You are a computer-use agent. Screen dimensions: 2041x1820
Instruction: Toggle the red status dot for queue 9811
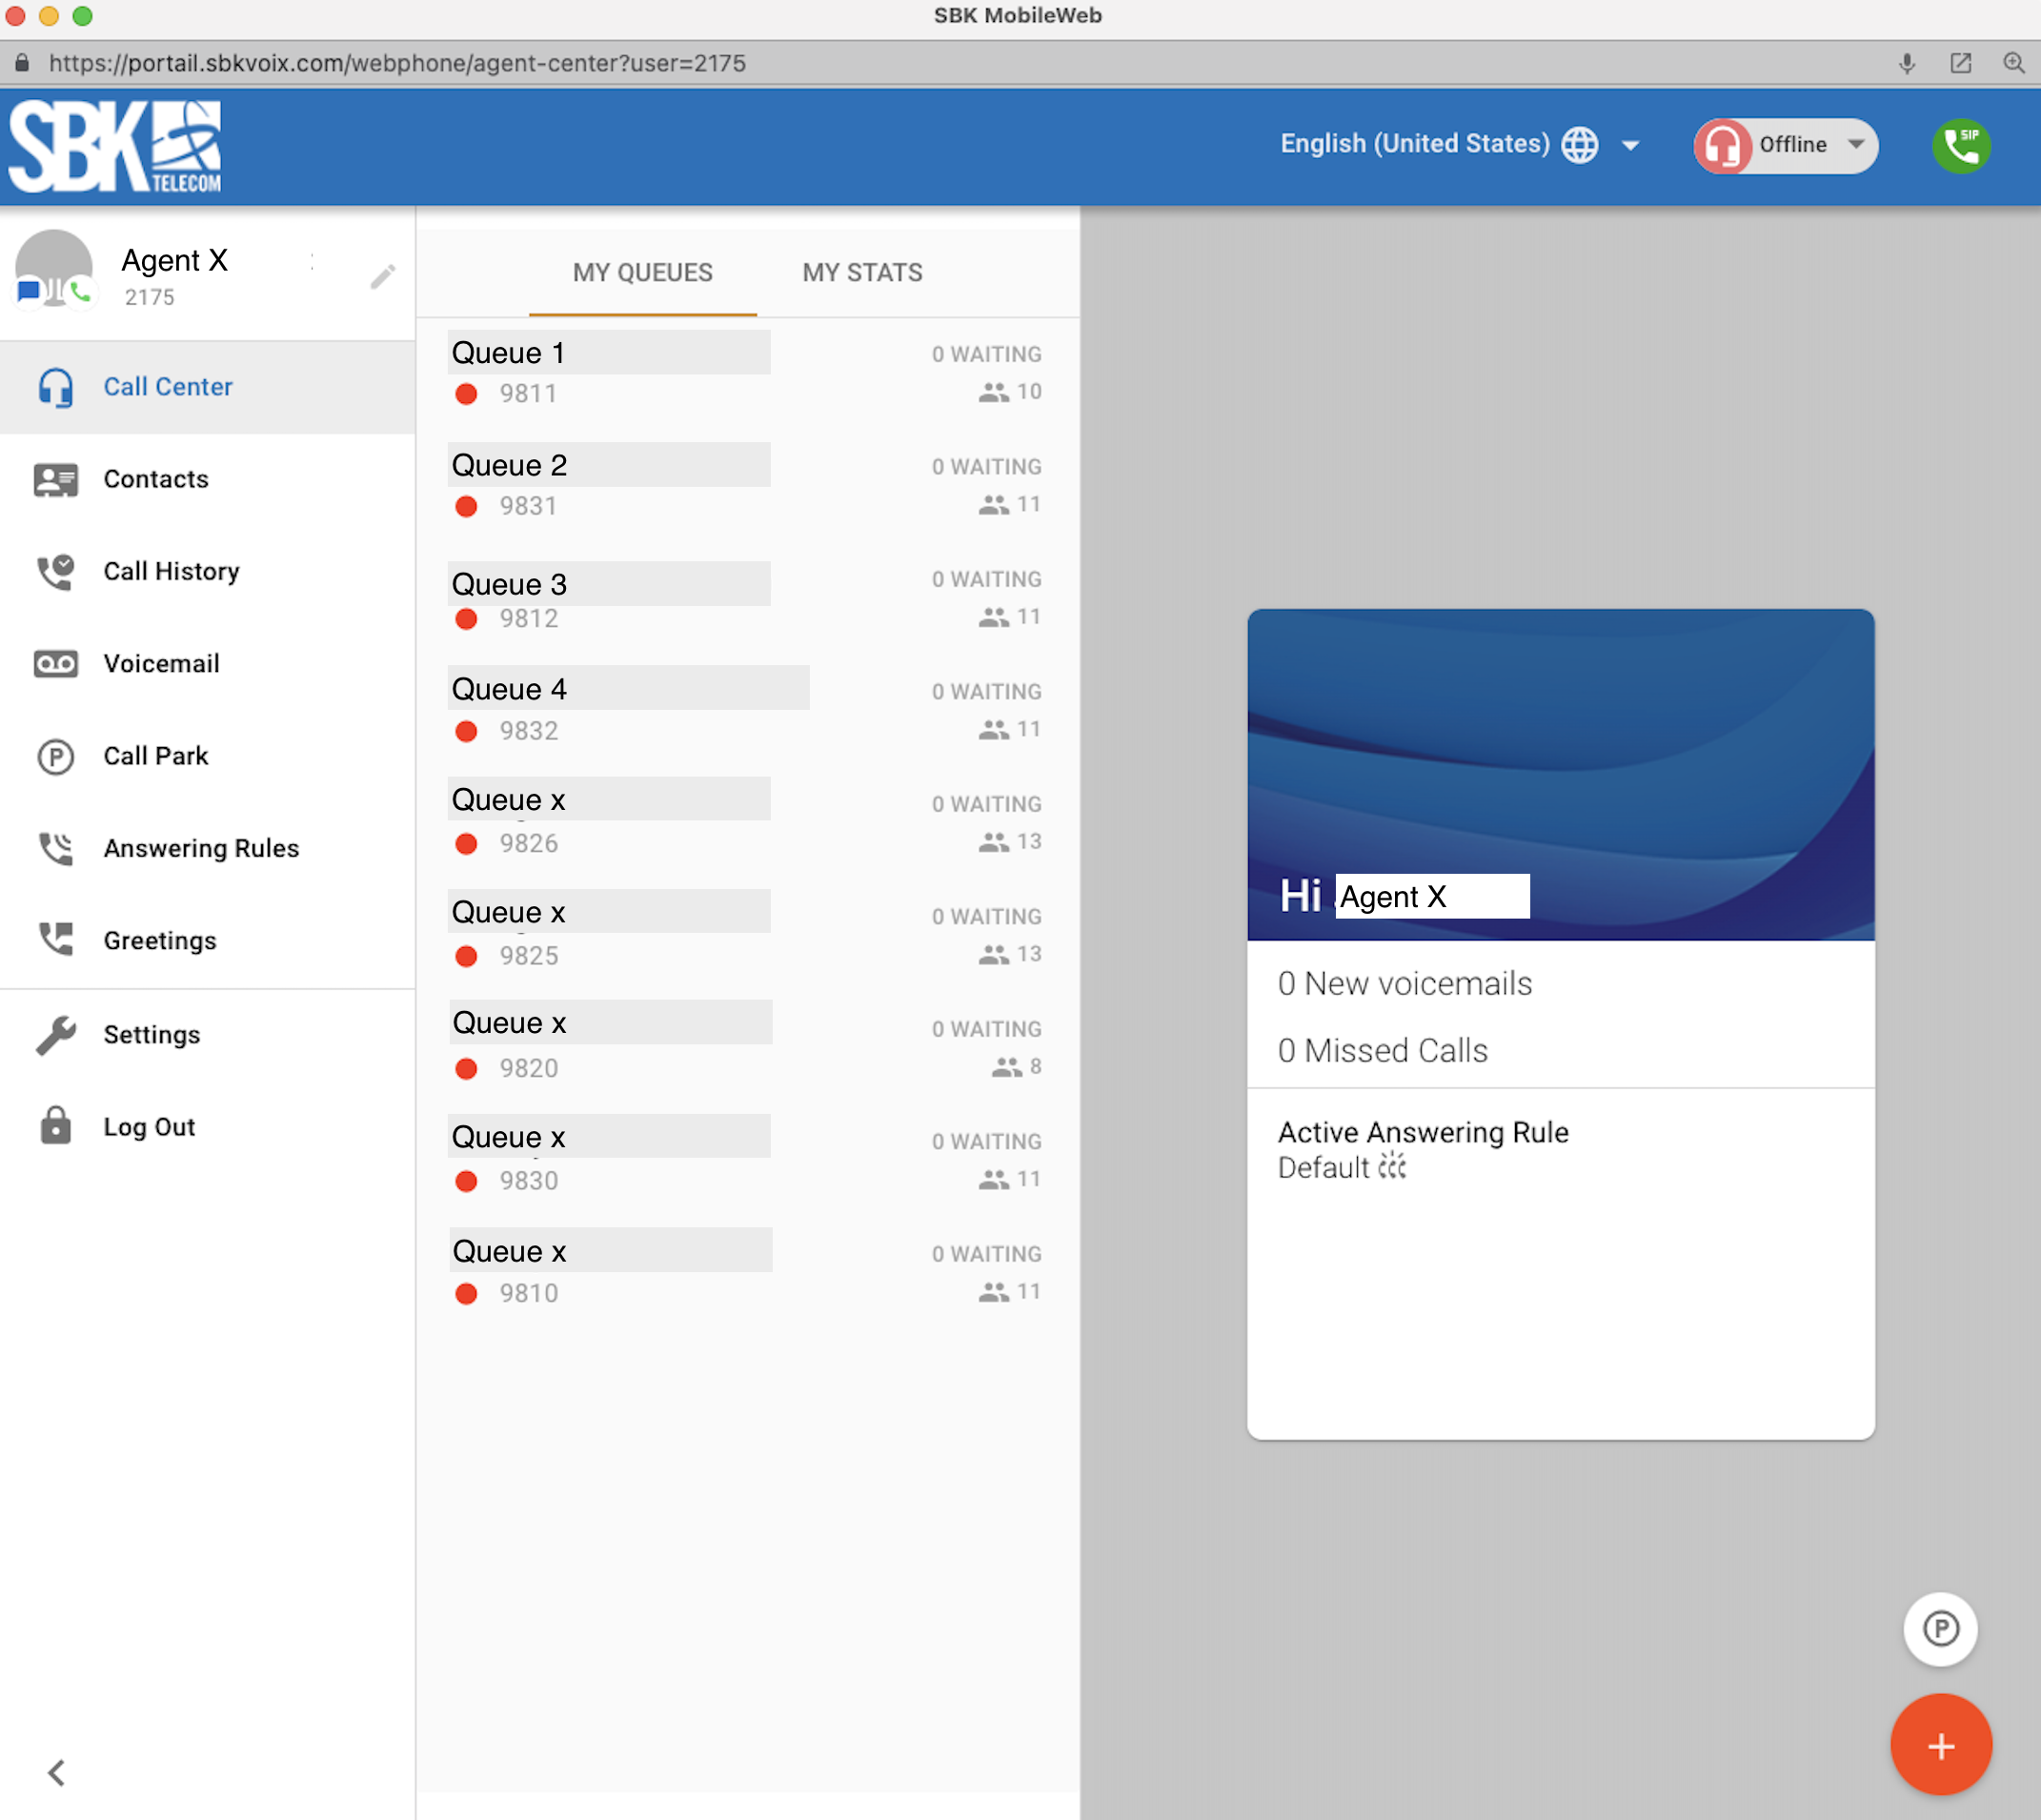coord(466,394)
